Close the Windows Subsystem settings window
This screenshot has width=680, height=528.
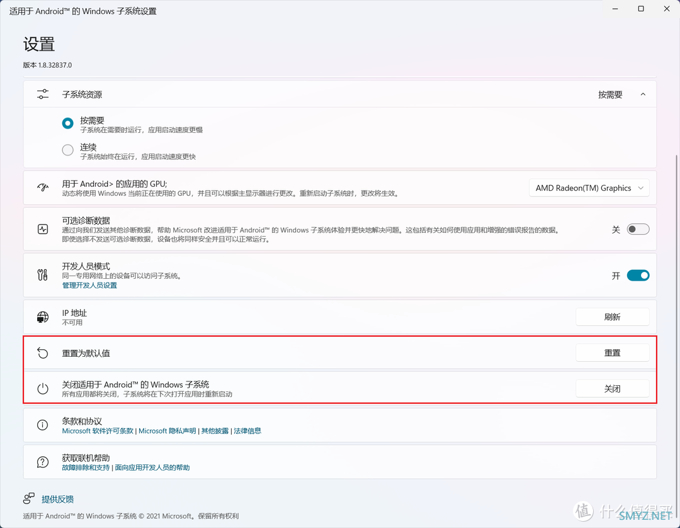(667, 9)
